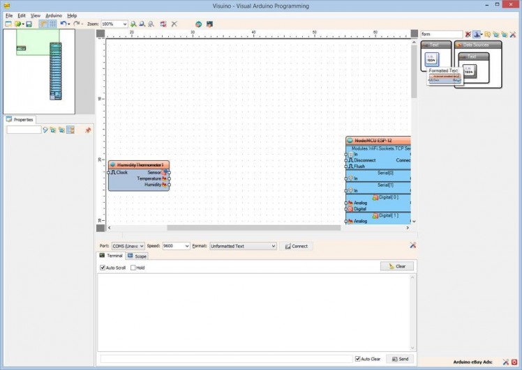
Task: Toggle the Auto Clear checkbox
Action: [x=358, y=359]
